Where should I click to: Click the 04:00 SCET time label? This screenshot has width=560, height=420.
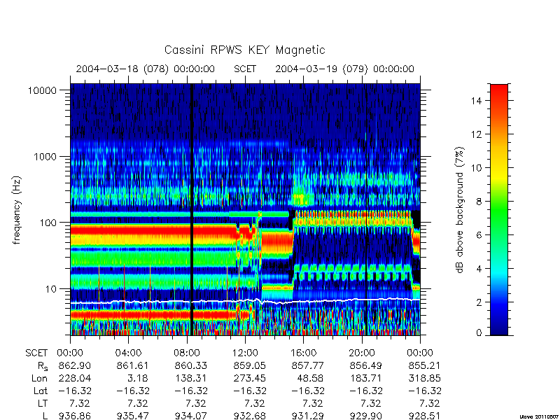[128, 353]
